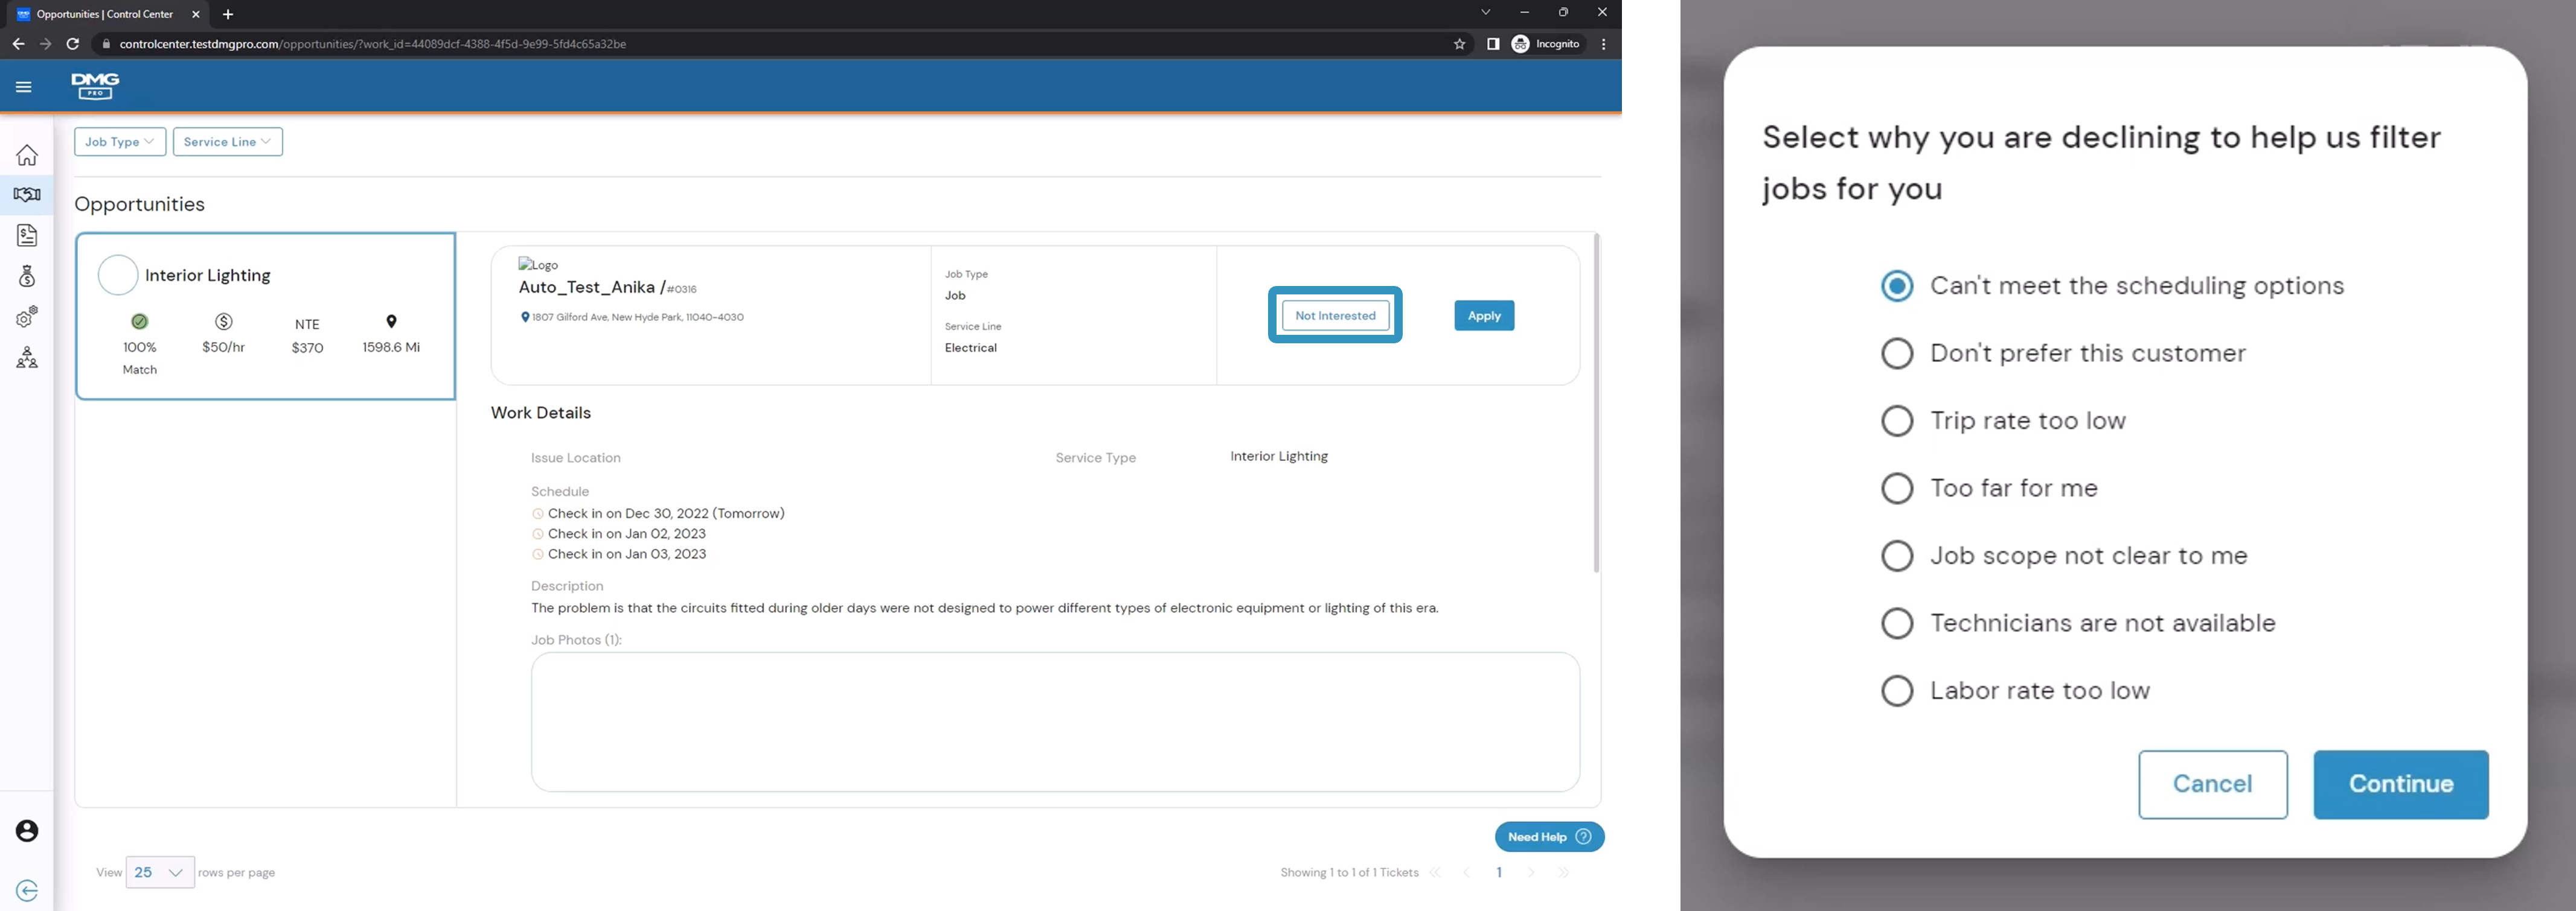Expand the Service Line filter
The image size is (2576, 911).
228,142
